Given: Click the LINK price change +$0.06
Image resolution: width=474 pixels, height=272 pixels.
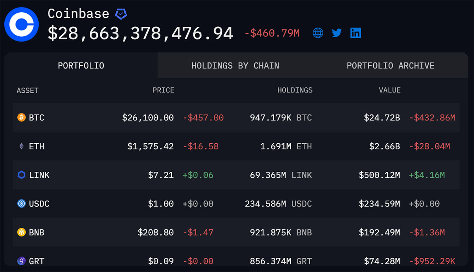Looking at the screenshot, I should tap(198, 175).
